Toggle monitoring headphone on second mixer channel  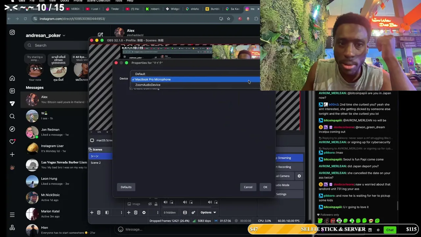[x=191, y=202]
